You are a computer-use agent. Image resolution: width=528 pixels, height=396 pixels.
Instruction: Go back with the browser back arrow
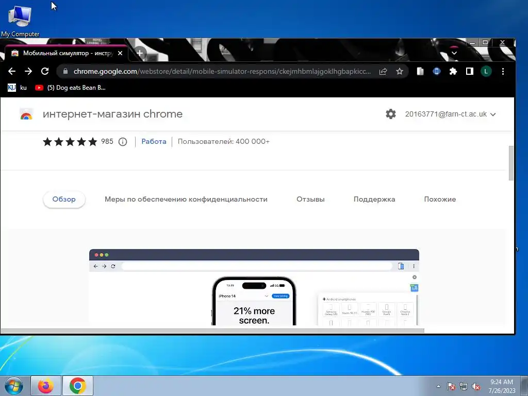pyautogui.click(x=12, y=71)
